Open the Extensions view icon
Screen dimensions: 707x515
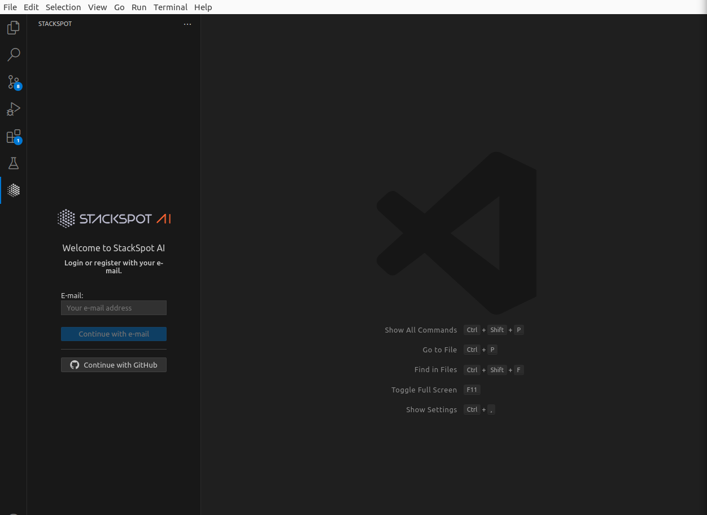click(14, 136)
